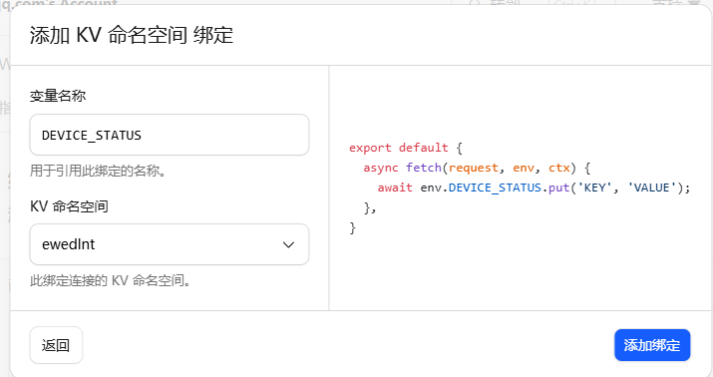
Task: Click the hint 此绑定连接的 KV 命名空间
Action: [111, 280]
